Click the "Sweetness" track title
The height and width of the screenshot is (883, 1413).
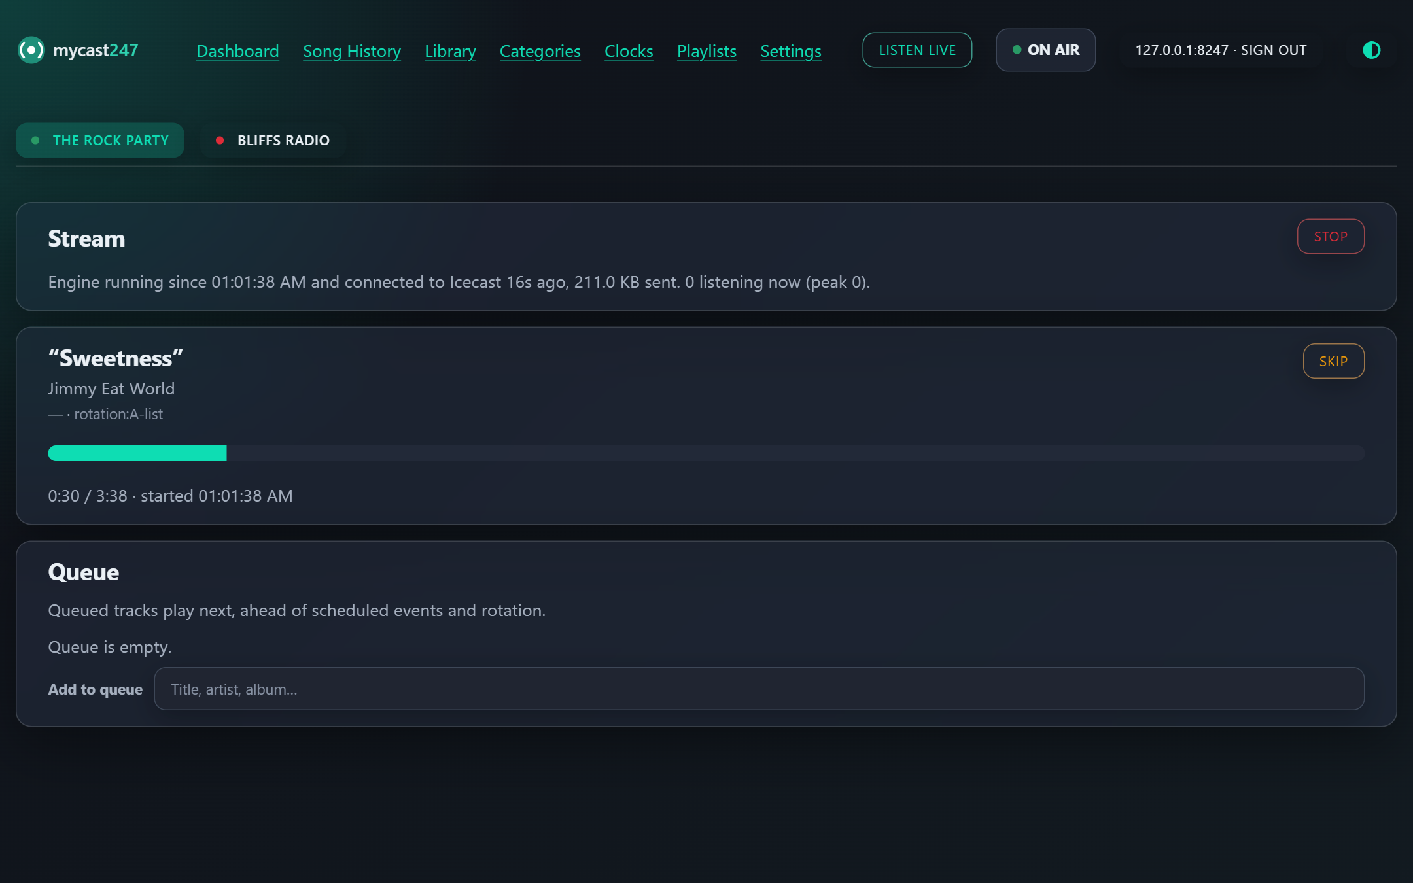pos(115,358)
